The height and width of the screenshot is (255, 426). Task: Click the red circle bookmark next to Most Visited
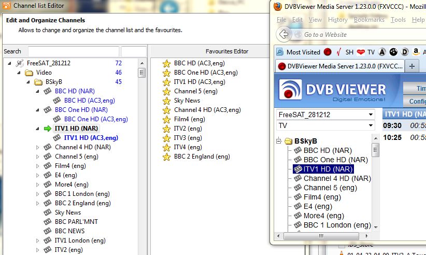328,52
